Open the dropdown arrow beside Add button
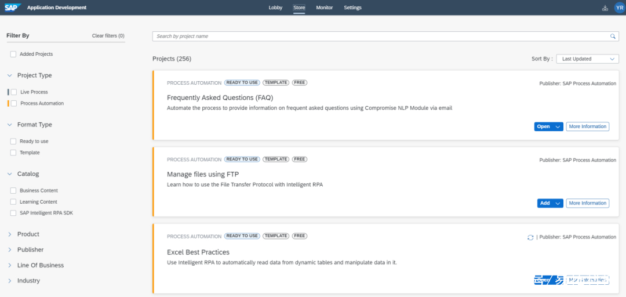626x297 pixels. pyautogui.click(x=558, y=203)
